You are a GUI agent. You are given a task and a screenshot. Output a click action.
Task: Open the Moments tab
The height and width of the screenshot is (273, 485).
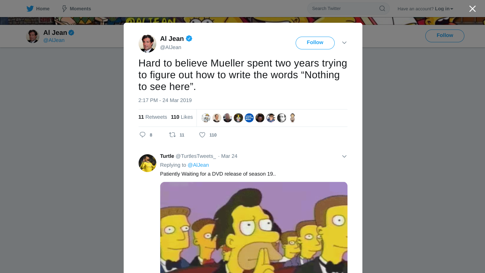point(76,9)
